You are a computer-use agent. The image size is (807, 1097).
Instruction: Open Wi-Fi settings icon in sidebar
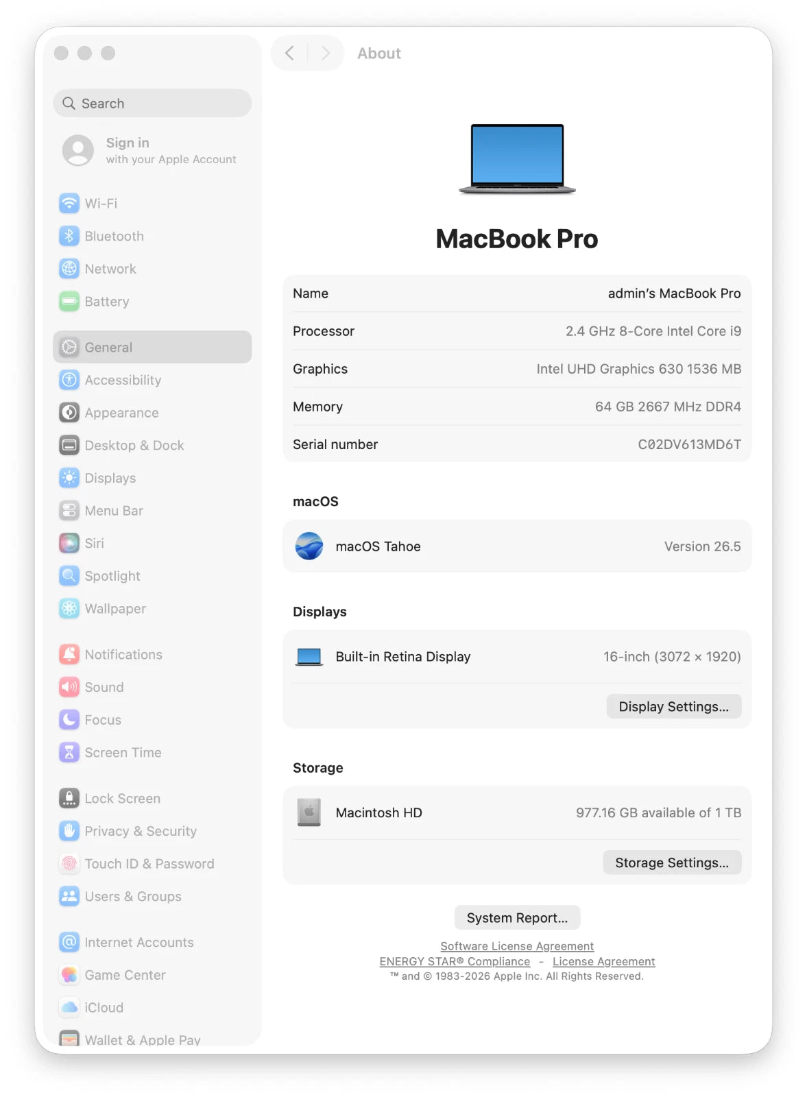coord(69,203)
